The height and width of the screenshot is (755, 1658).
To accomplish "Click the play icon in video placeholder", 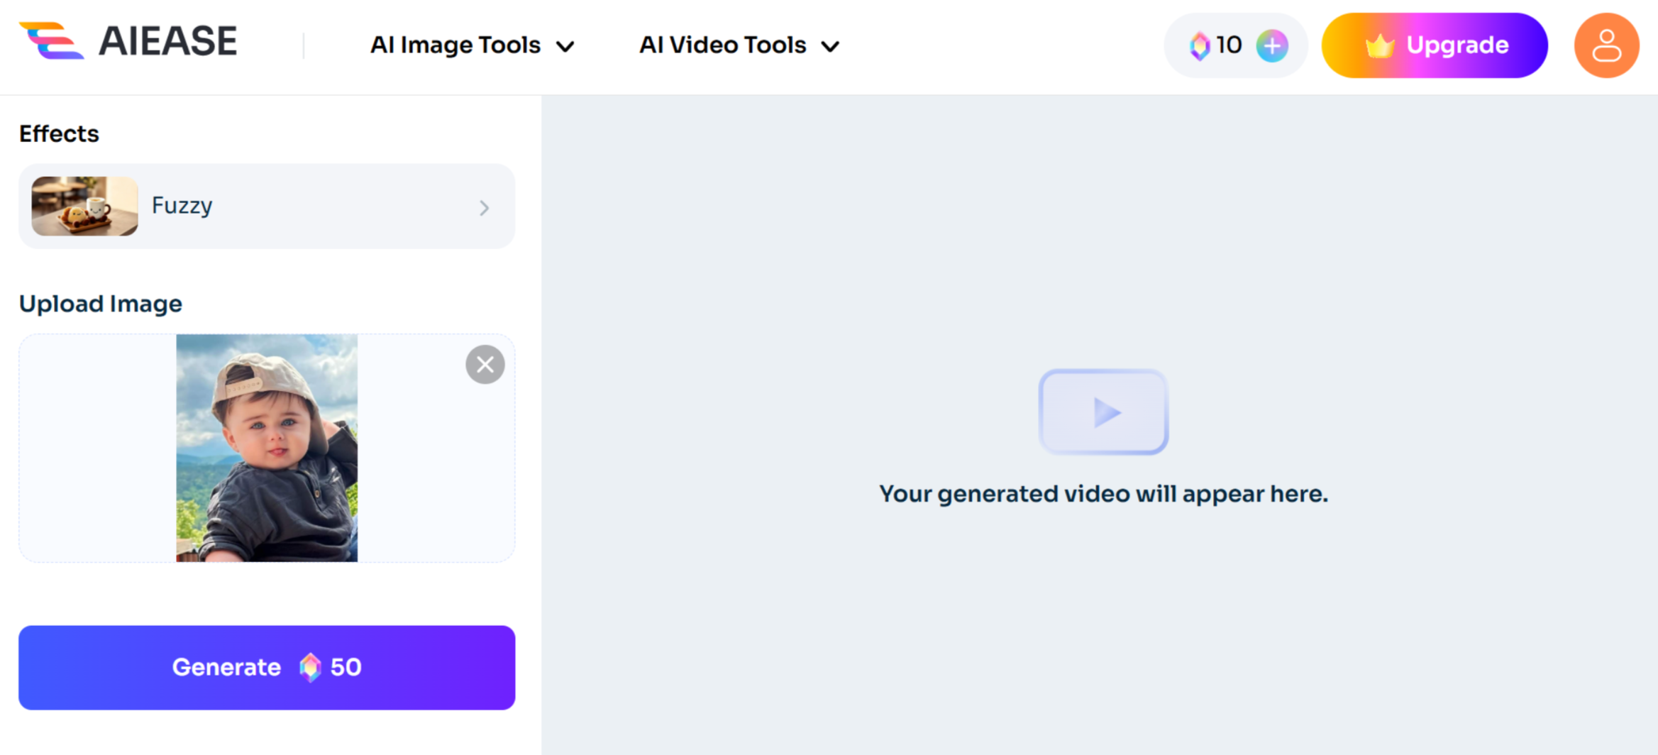I will 1104,412.
